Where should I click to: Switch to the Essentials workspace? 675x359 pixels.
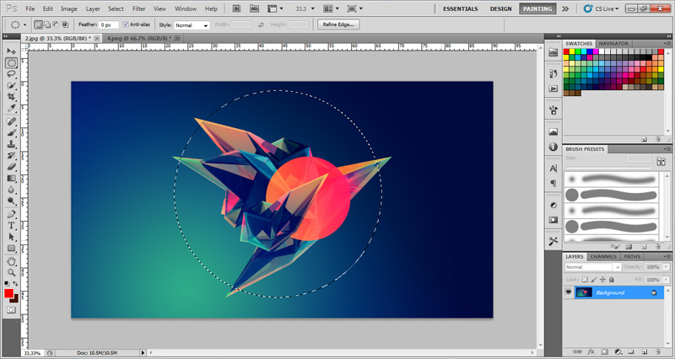(460, 8)
